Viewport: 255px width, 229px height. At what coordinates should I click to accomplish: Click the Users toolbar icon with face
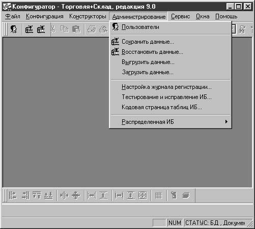14,29
